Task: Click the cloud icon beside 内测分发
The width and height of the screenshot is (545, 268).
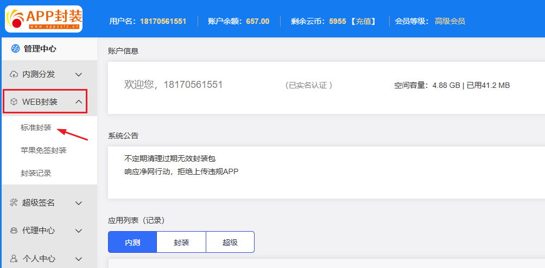Action: [x=14, y=74]
